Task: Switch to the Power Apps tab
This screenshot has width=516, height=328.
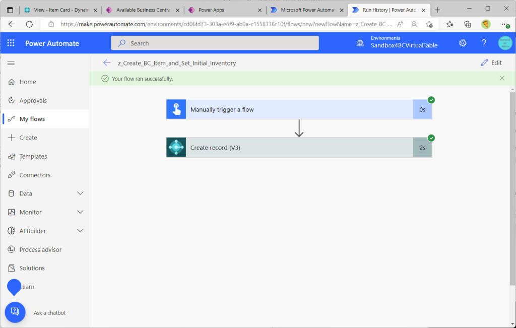Action: coord(225,10)
